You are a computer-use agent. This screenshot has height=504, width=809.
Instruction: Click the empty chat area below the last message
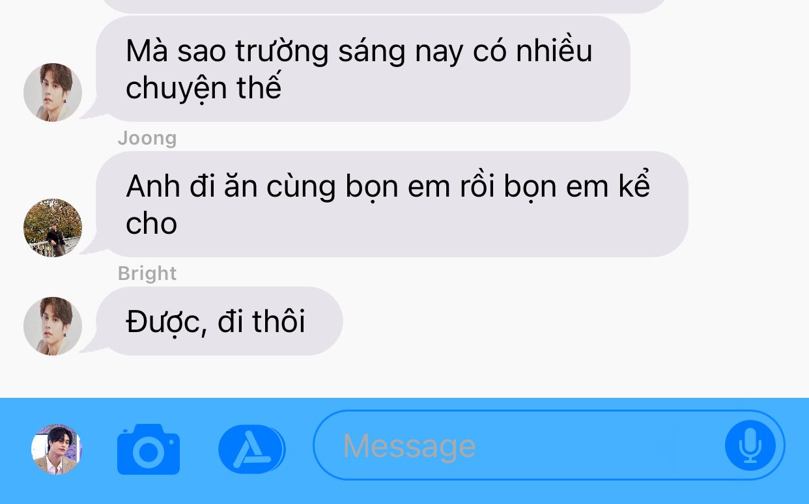point(404,377)
